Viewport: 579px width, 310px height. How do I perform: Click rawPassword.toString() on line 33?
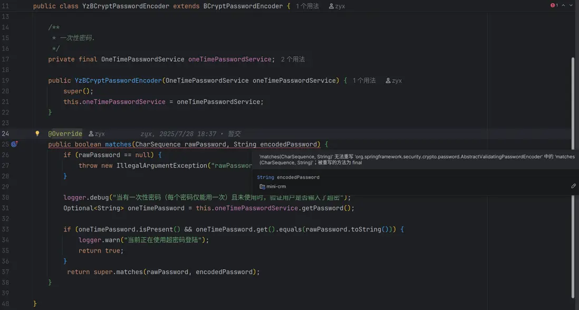pyautogui.click(x=347, y=229)
